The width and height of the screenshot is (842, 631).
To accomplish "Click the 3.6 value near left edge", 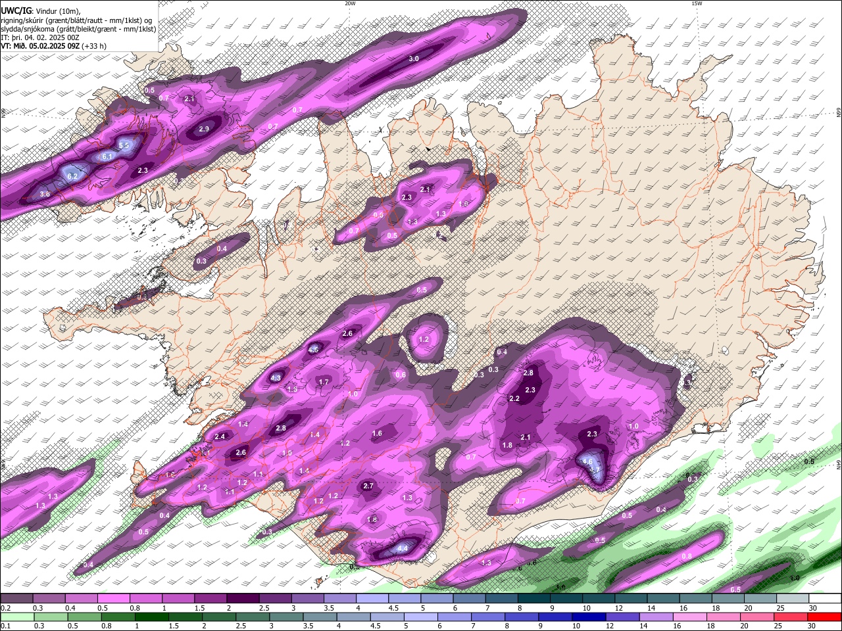I will pos(45,194).
